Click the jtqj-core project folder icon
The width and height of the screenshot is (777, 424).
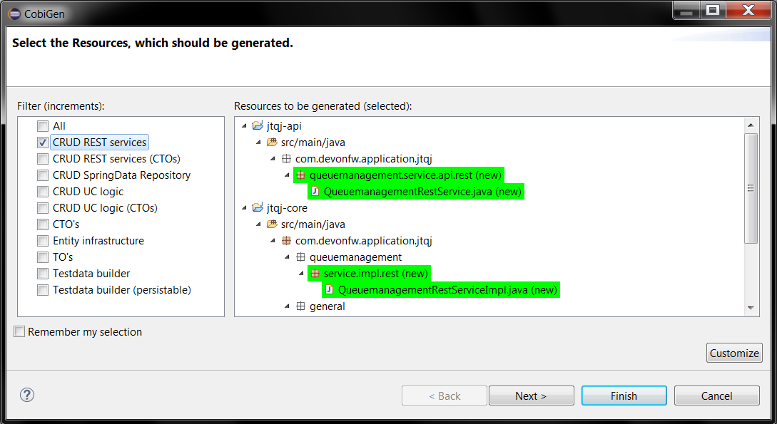[258, 208]
